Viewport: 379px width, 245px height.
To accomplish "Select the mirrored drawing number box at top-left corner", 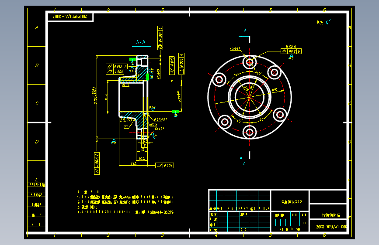I will click(x=70, y=17).
